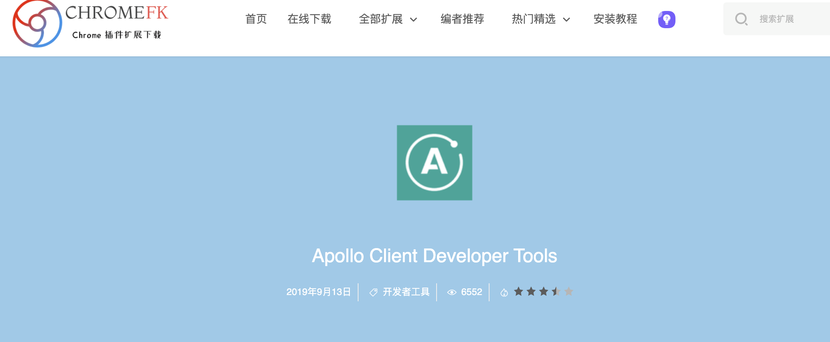Open the 开发者工具 category link
Screen dimensions: 830x342
click(x=406, y=292)
